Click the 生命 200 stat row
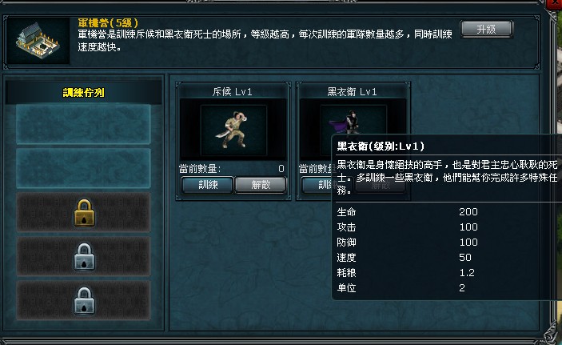 pos(407,212)
